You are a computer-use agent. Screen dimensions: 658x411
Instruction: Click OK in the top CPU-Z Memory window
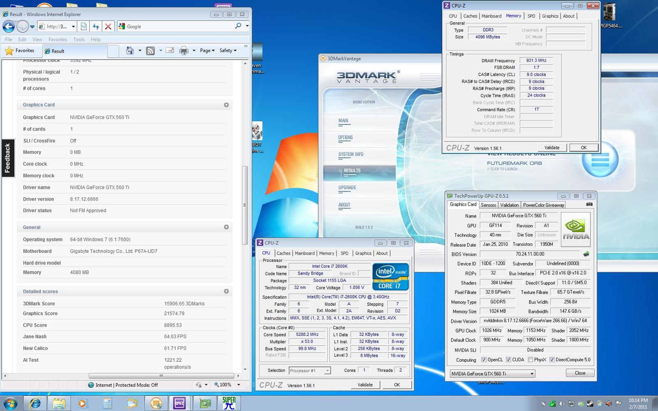click(584, 148)
